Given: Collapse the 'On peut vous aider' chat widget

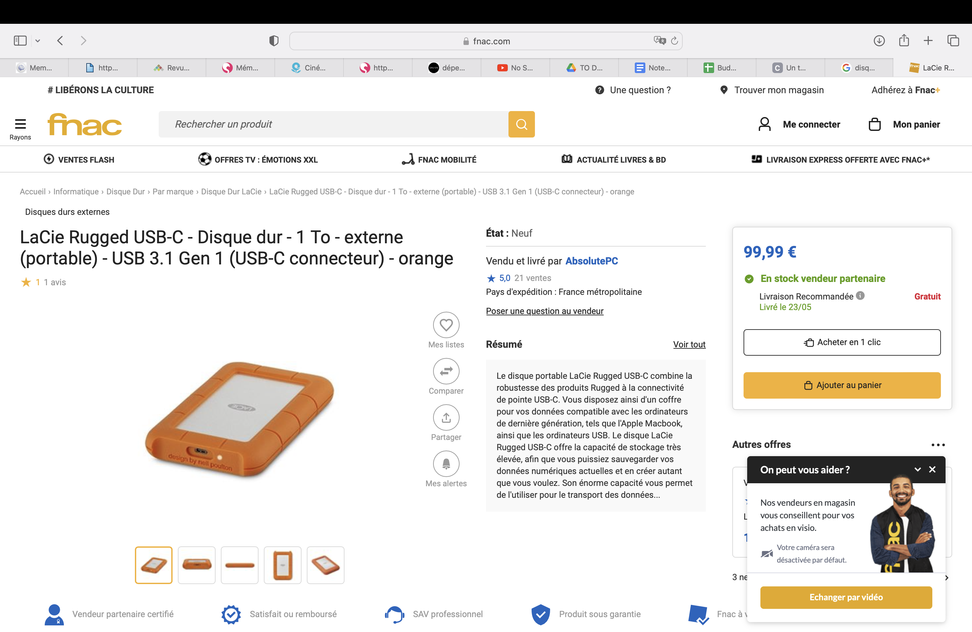Looking at the screenshot, I should click(918, 469).
